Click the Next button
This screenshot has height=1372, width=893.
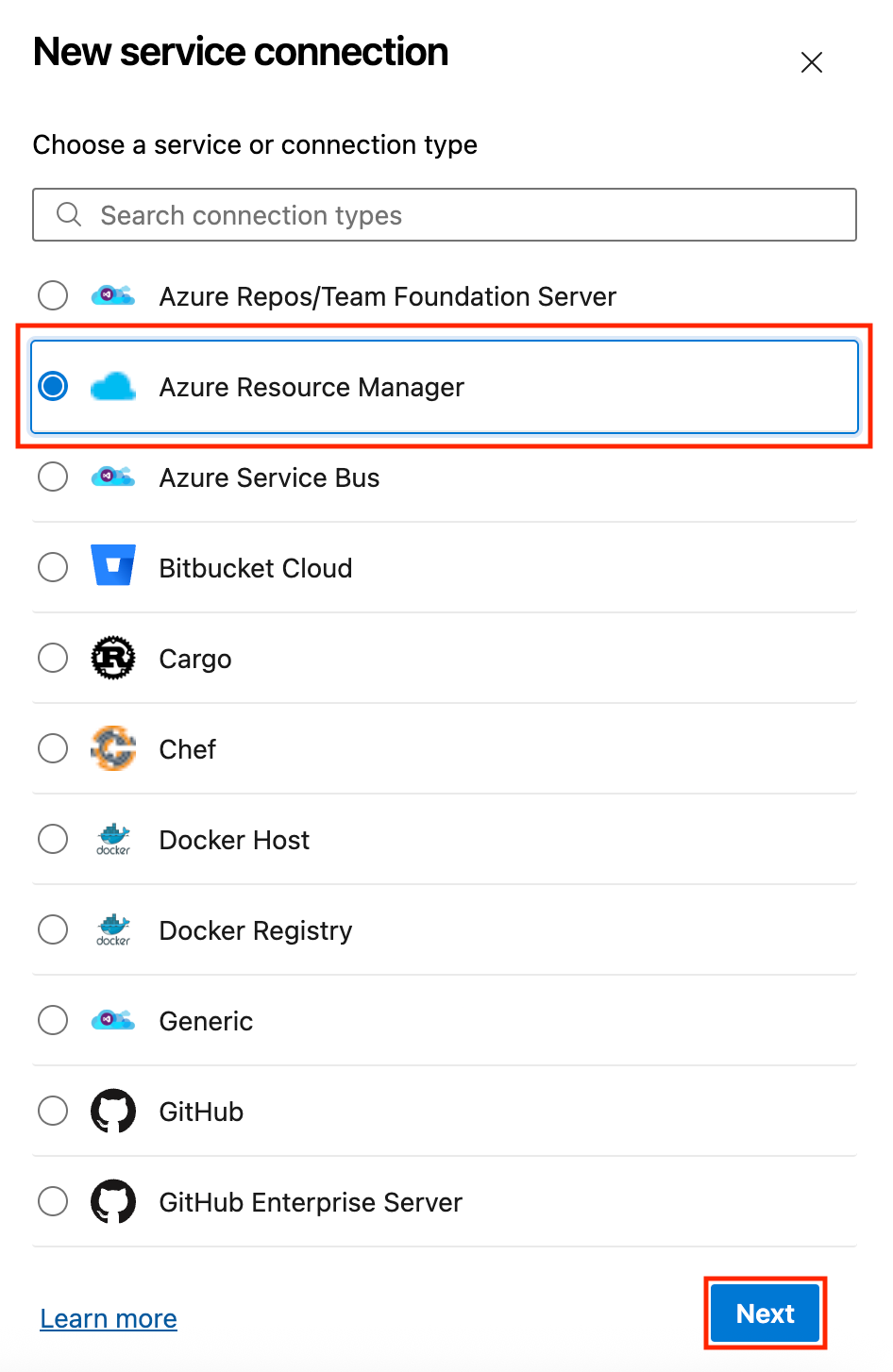coord(765,1313)
